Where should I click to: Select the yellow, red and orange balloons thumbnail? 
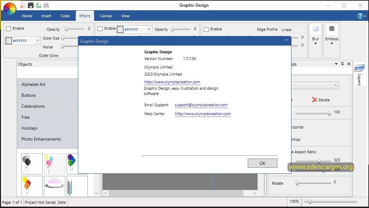point(32,186)
